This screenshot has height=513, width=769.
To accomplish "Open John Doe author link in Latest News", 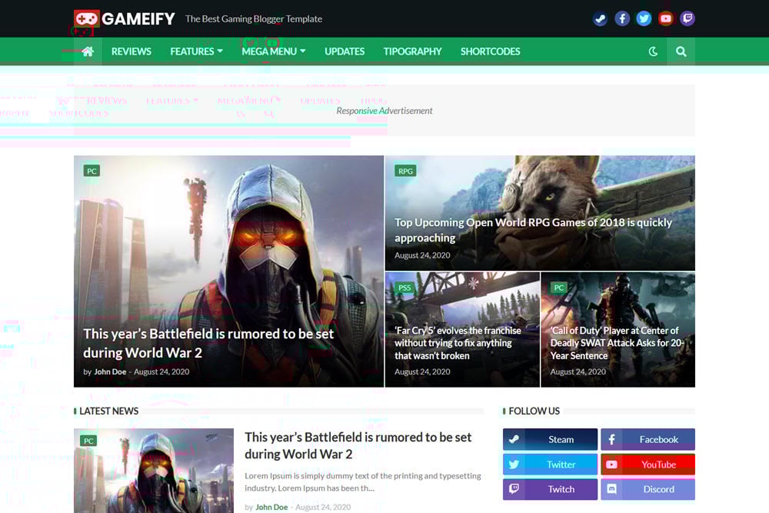I will tap(271, 507).
